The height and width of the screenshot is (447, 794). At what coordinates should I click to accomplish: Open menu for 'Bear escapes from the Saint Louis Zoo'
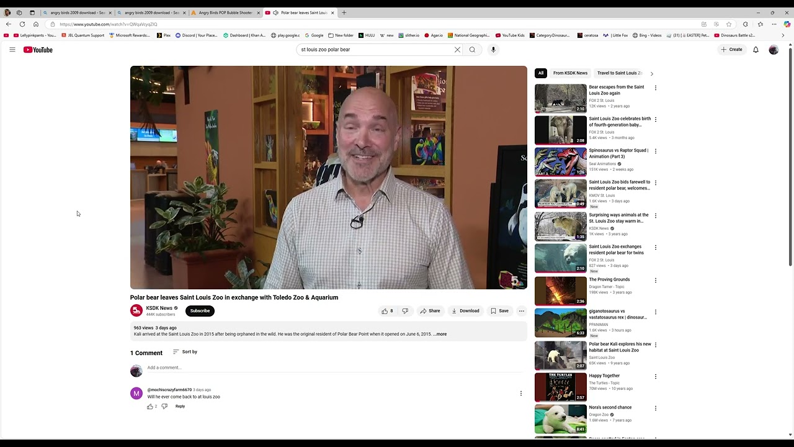pos(656,88)
